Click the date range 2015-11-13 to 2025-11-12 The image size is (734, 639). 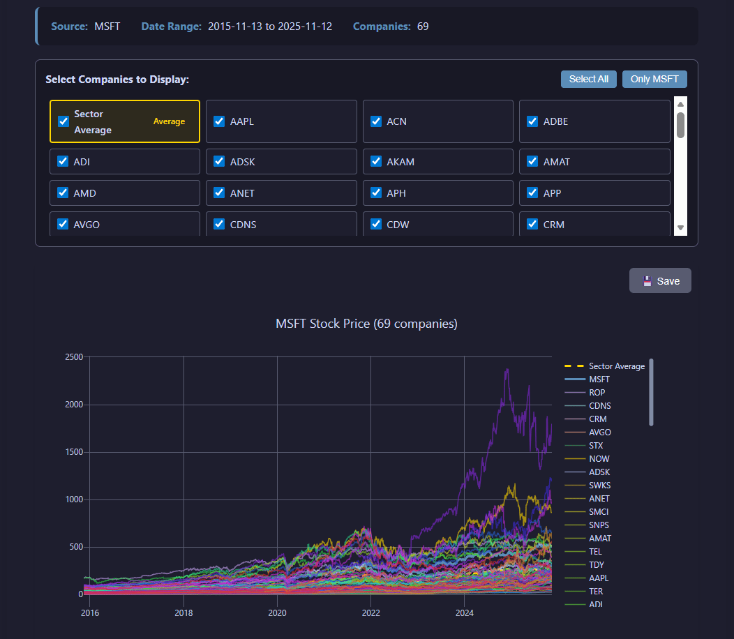(270, 27)
